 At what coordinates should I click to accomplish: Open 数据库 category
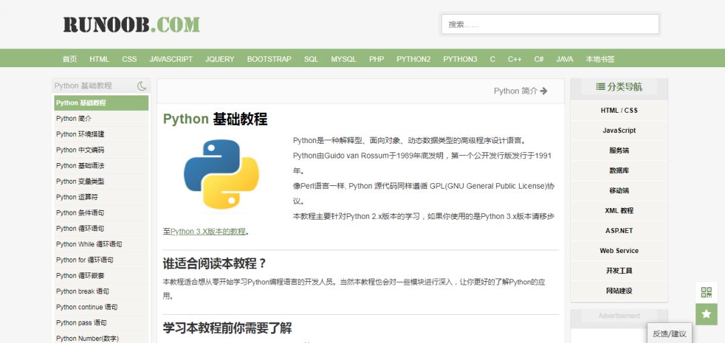point(619,170)
